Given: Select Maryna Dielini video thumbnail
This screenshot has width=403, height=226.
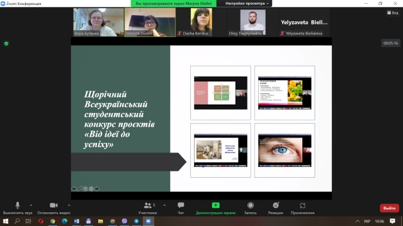Looking at the screenshot, I should [150, 22].
